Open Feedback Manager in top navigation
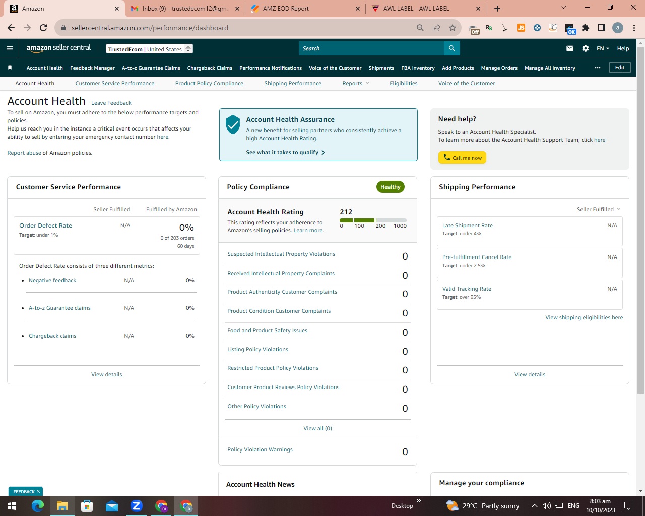The image size is (645, 516). click(92, 68)
